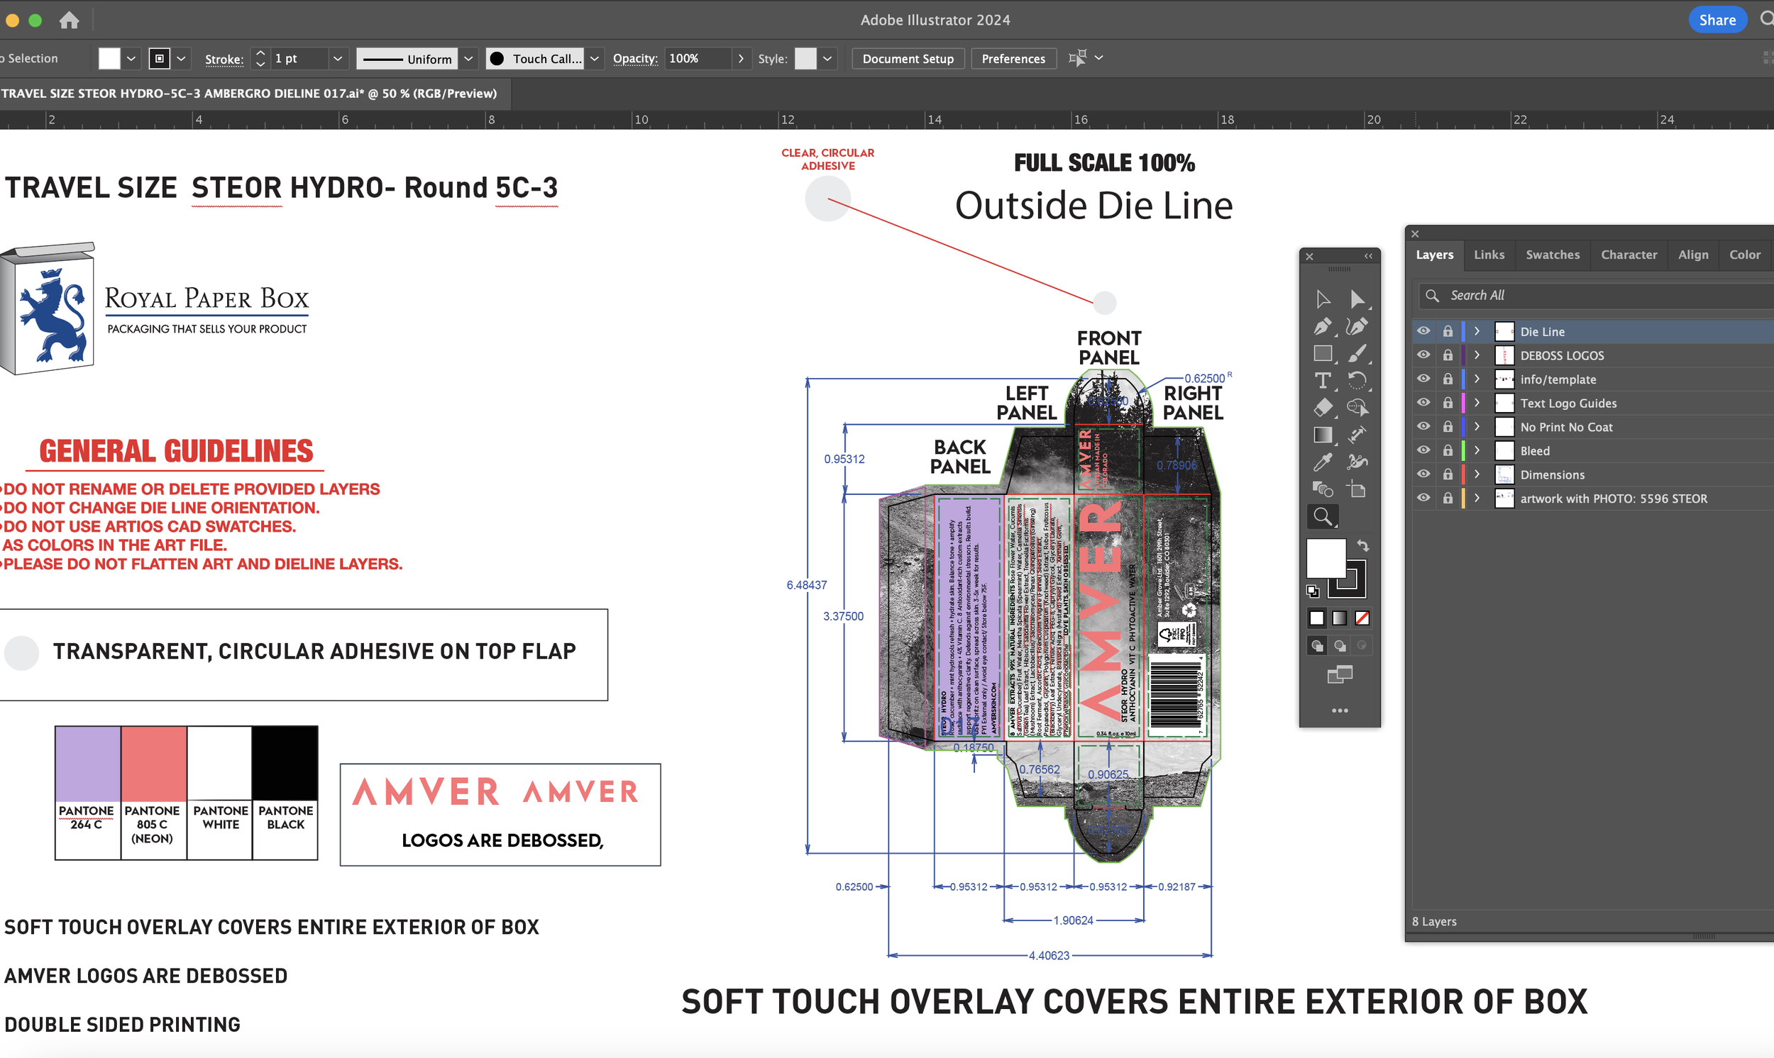The height and width of the screenshot is (1058, 1774).
Task: Switch to the Color tab
Action: click(1745, 255)
